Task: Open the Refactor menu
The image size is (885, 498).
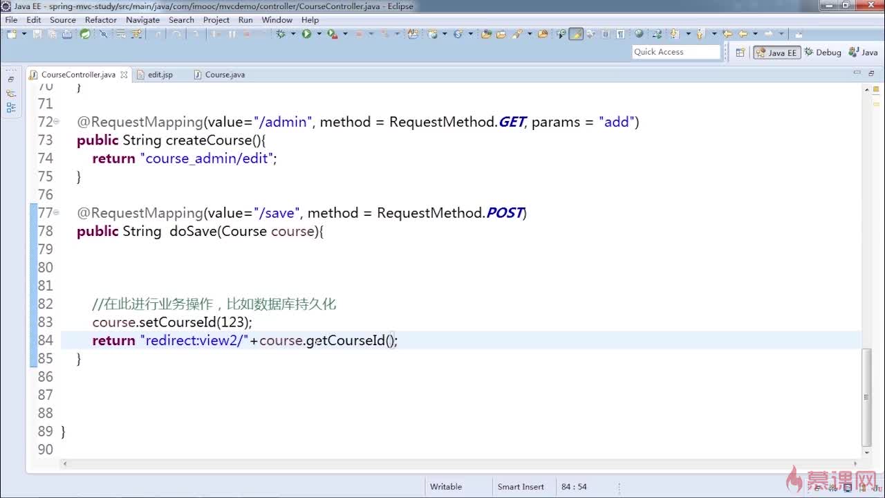Action: 101,20
